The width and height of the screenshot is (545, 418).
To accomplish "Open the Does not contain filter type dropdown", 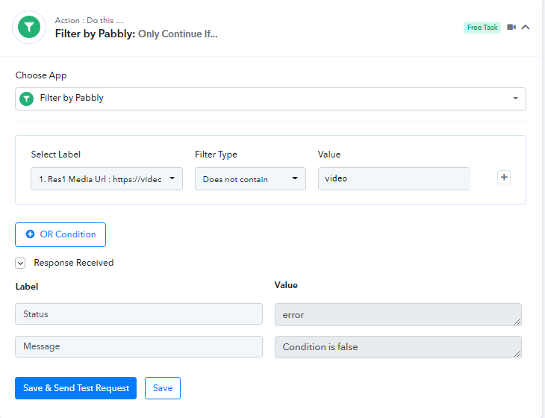I will (x=250, y=179).
